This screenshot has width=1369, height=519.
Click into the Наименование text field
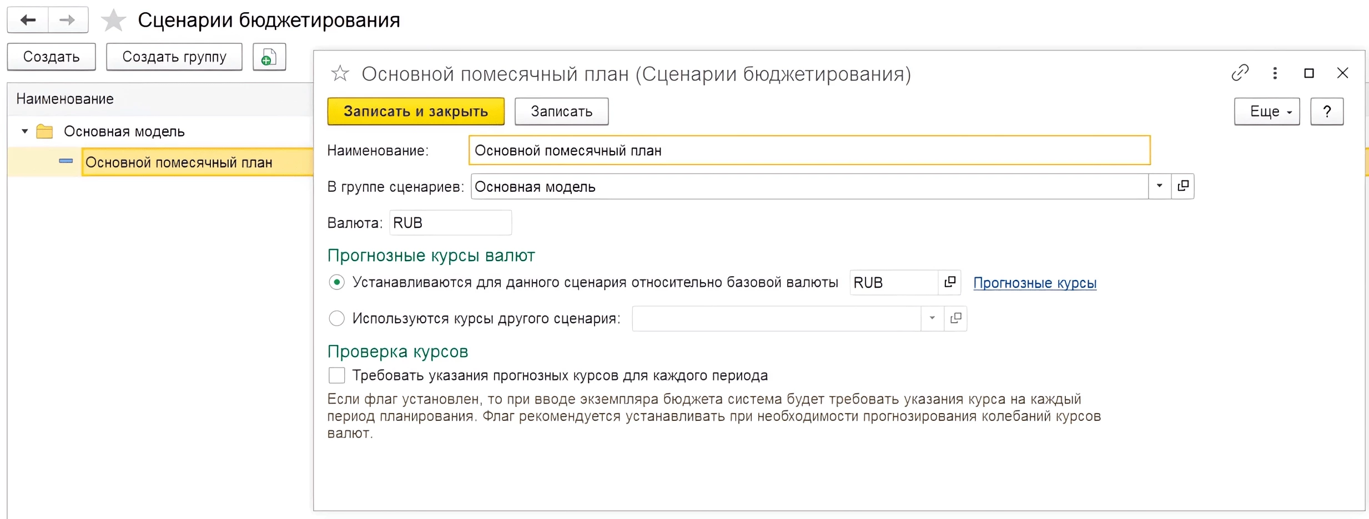coord(809,150)
